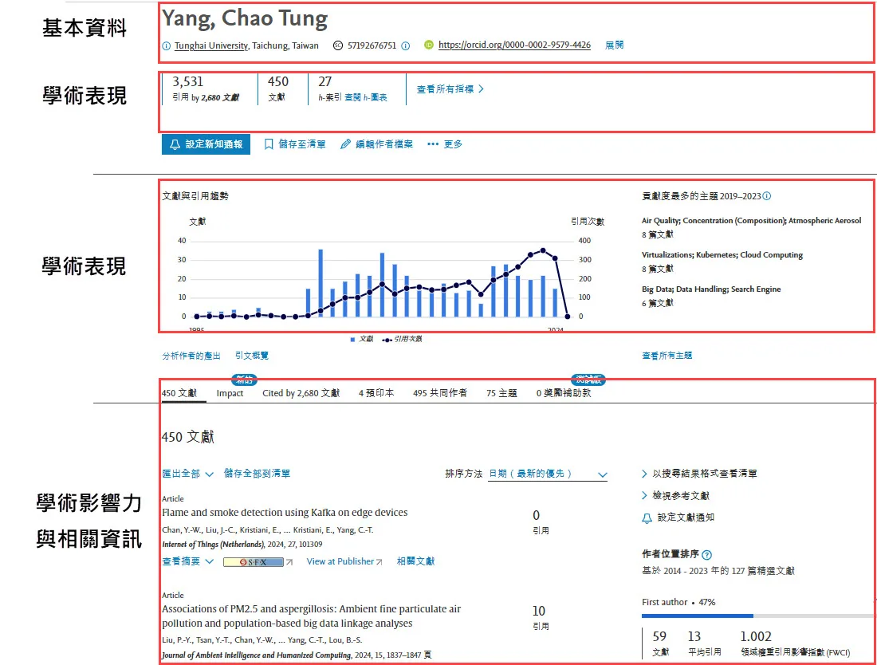Image resolution: width=877 pixels, height=665 pixels.
Task: Open article Associations of PM2.5 and aspergillosis
Action: 312,616
